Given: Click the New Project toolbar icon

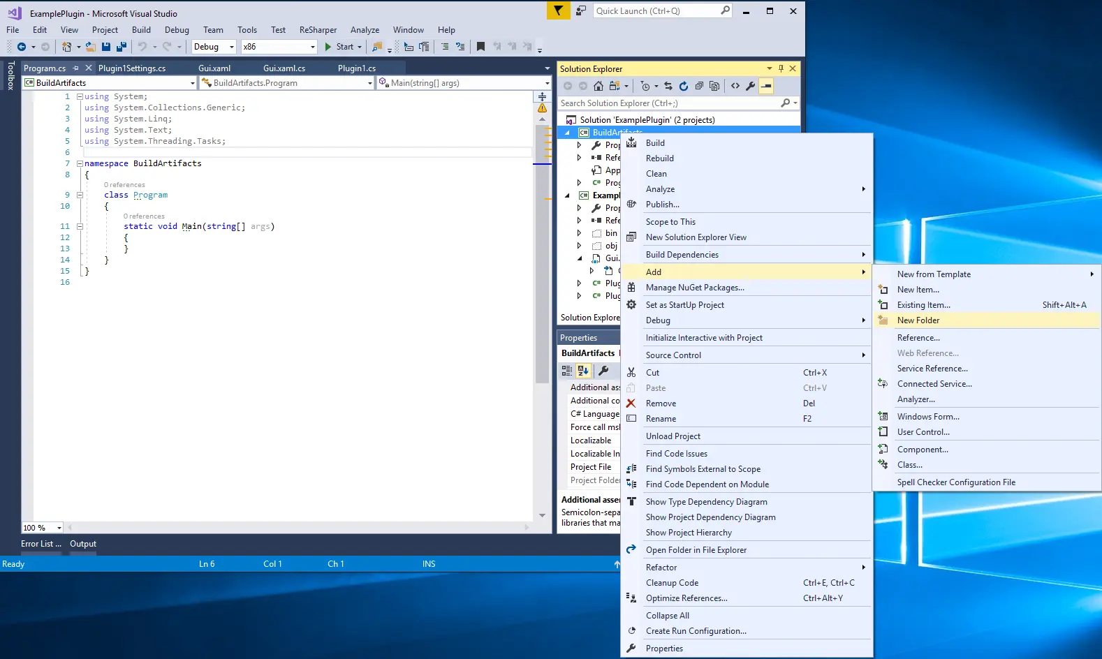Looking at the screenshot, I should tap(67, 47).
